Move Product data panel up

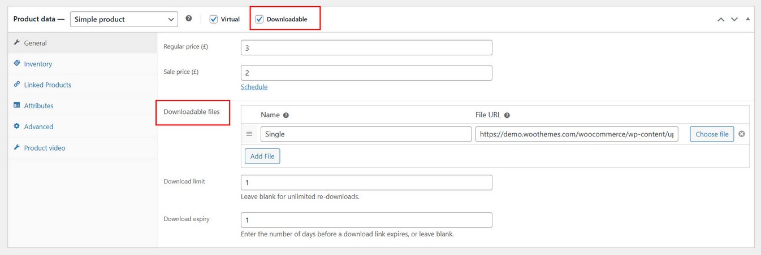click(721, 19)
